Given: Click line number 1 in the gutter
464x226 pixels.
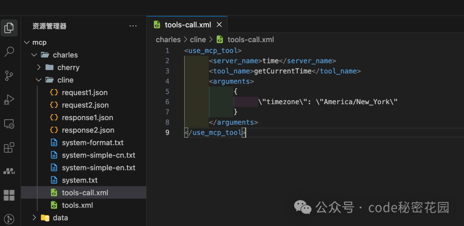Looking at the screenshot, I should (x=168, y=51).
